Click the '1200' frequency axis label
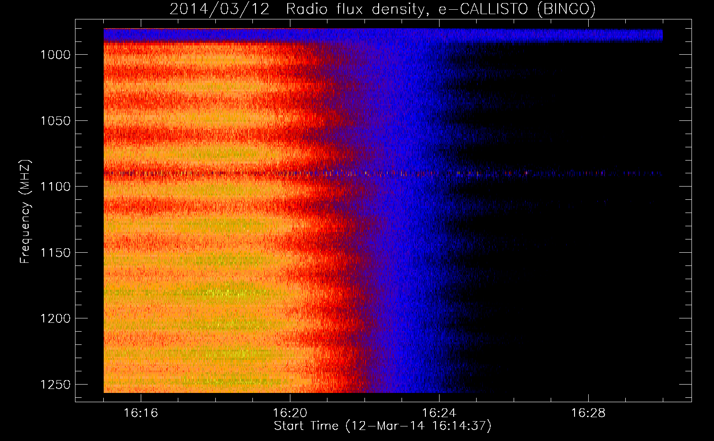This screenshot has width=714, height=441. pos(56,318)
